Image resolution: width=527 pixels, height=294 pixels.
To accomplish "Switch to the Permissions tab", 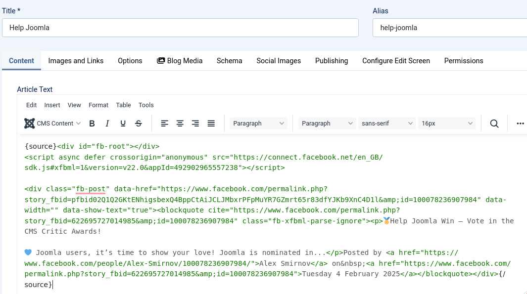I will [464, 61].
